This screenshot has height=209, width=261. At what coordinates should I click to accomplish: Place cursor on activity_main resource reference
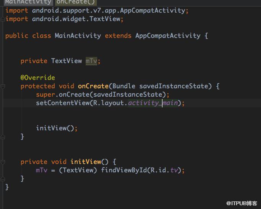click(x=153, y=103)
